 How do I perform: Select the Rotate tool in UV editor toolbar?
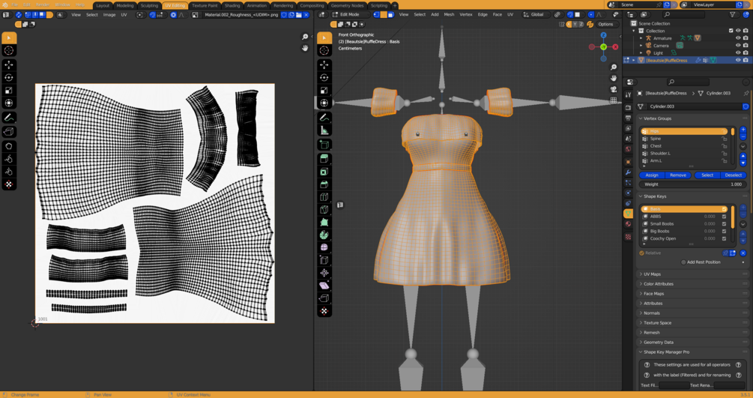click(x=9, y=77)
